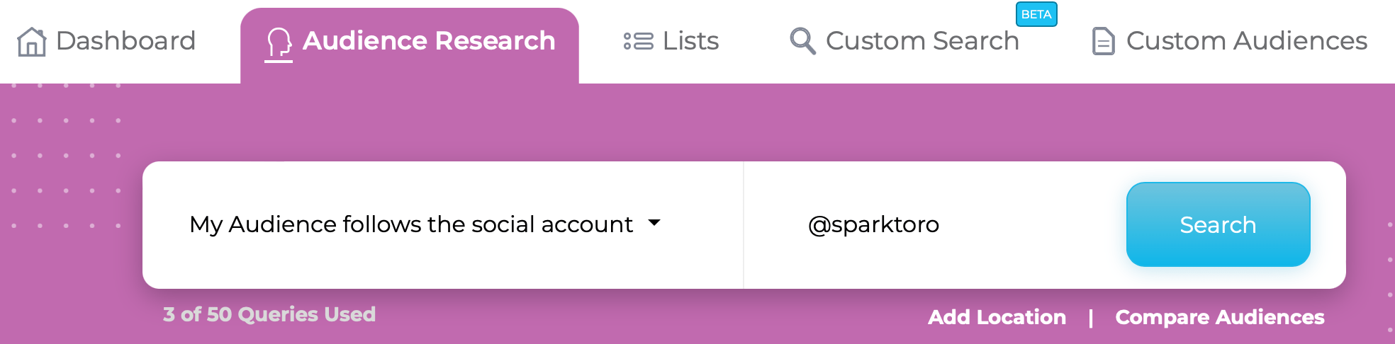Expand the dropdown arrow beside social account
Viewport: 1395px width, 344px height.
[654, 223]
